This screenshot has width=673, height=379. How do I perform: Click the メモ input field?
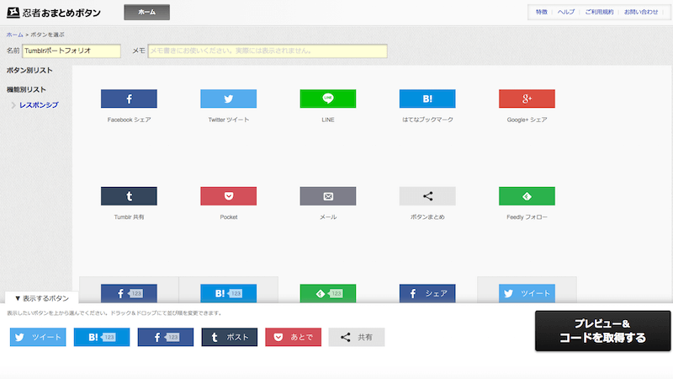click(268, 51)
